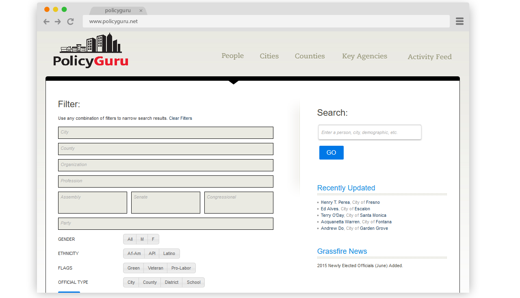Reload the page with refresh icon
Image resolution: width=520 pixels, height=298 pixels.
pos(70,22)
